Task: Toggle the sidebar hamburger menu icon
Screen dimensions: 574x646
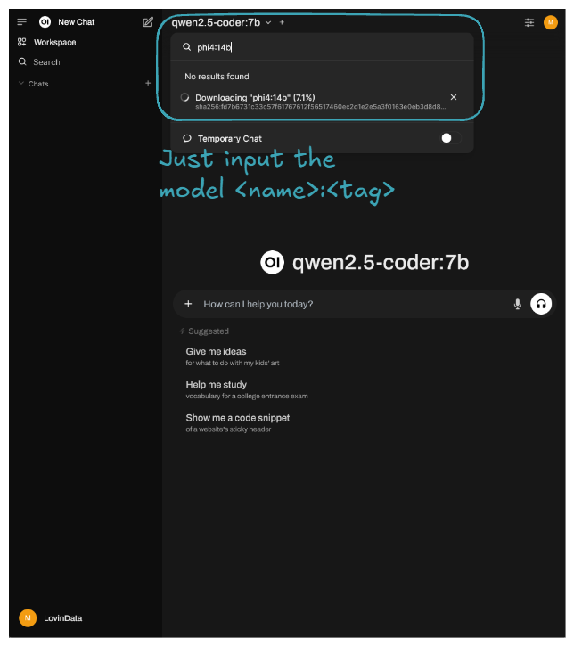Action: 22,22
